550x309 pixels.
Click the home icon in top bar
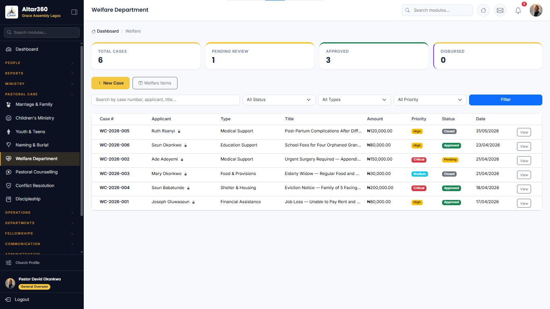pyautogui.click(x=483, y=10)
